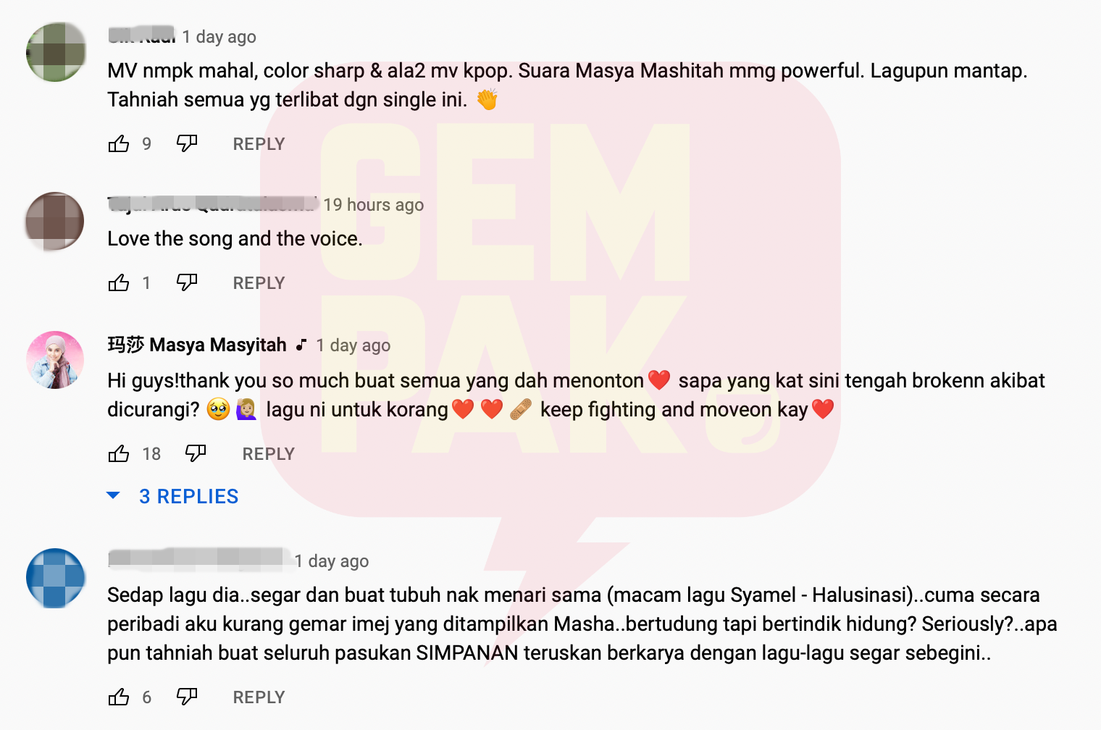
Task: Reply to the 'Sedap lagu dia' comment
Action: coord(259,697)
